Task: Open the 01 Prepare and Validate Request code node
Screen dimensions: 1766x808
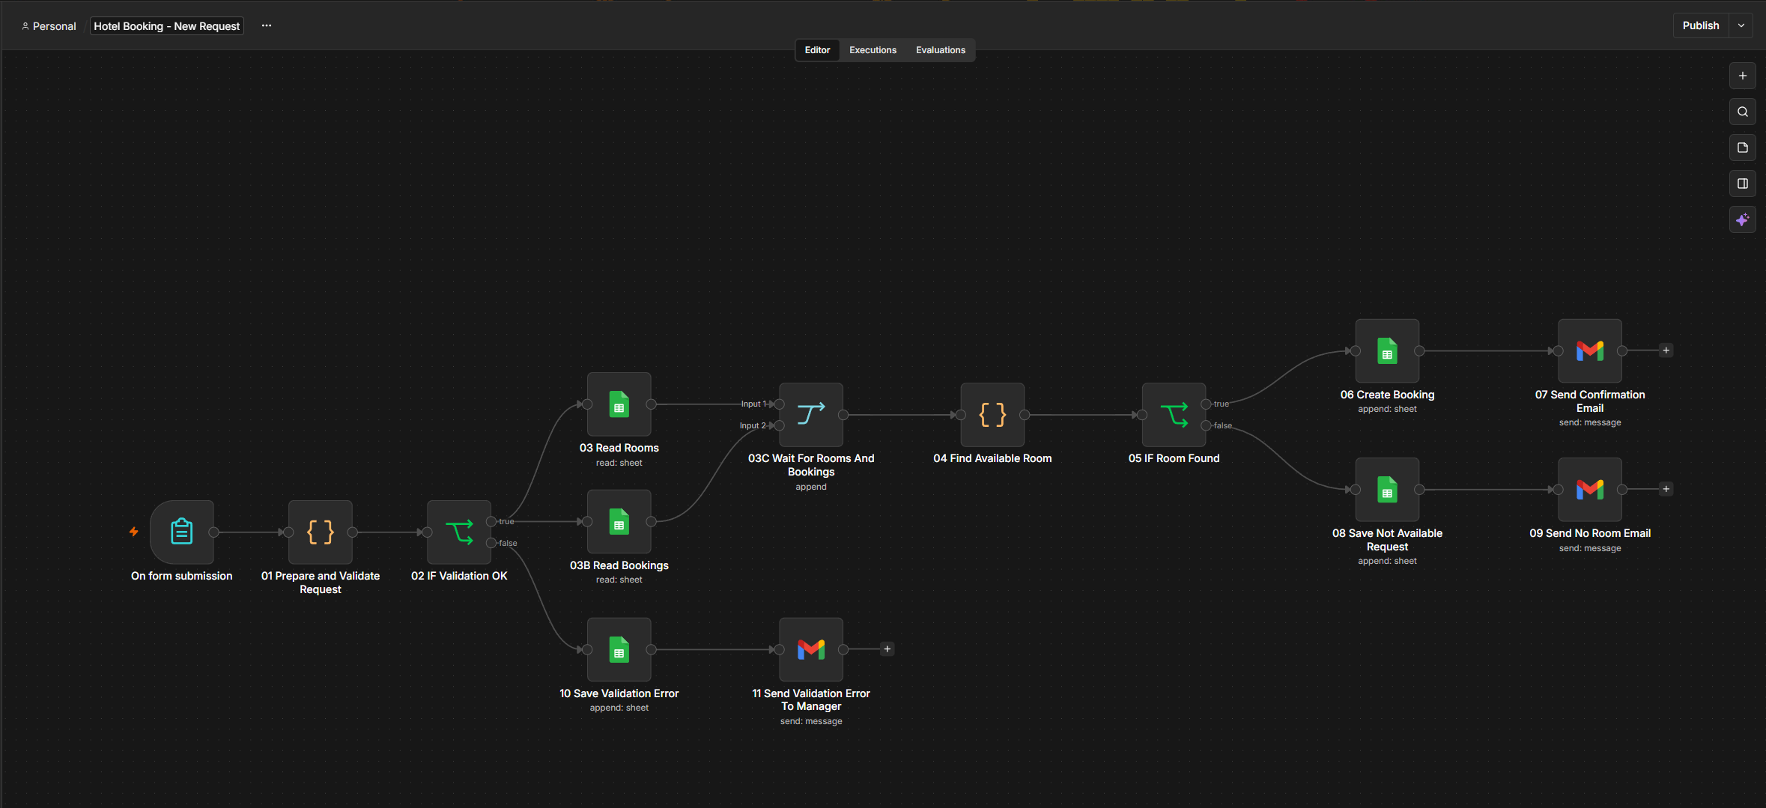Action: [320, 532]
